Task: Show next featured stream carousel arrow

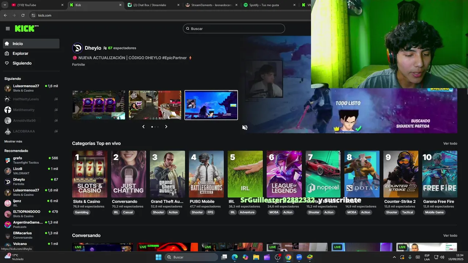Action: (166, 127)
